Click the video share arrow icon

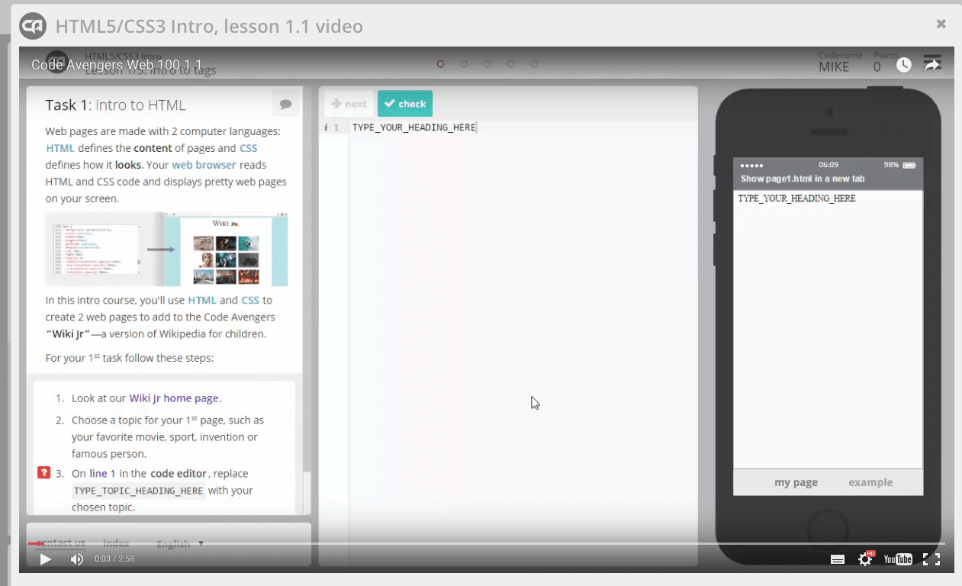[x=932, y=64]
